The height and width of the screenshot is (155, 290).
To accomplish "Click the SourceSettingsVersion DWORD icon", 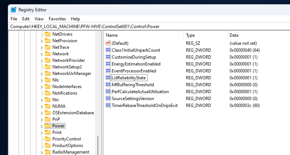I will tap(108, 98).
